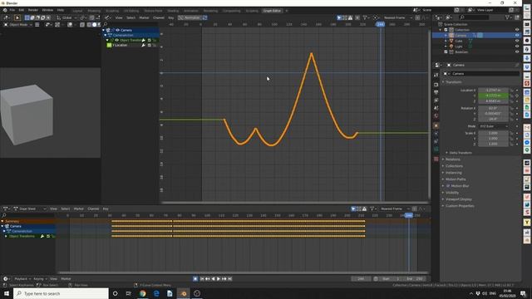Open Scene properties tab icon
Viewport: 532px width, 299px height.
(436, 108)
